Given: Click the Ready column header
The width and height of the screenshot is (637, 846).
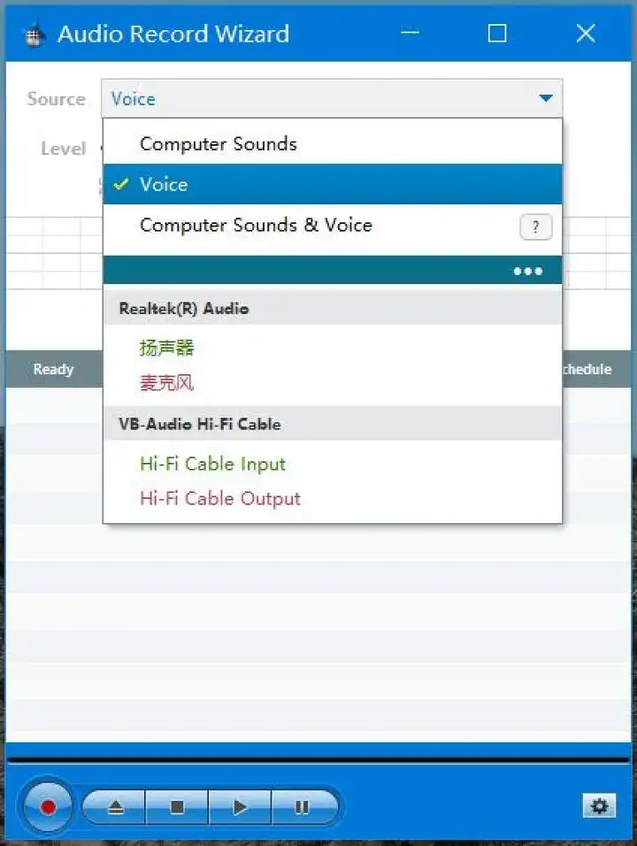Looking at the screenshot, I should tap(53, 369).
